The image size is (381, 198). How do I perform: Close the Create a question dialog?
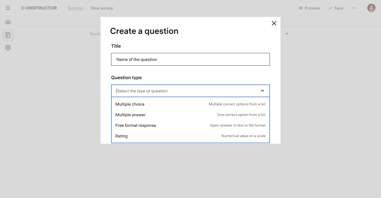coord(274,23)
